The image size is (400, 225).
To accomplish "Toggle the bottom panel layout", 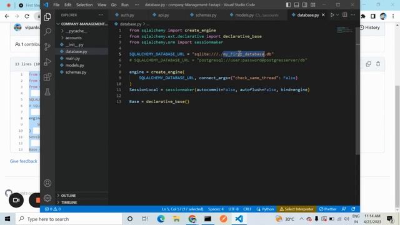I will [x=296, y=4].
